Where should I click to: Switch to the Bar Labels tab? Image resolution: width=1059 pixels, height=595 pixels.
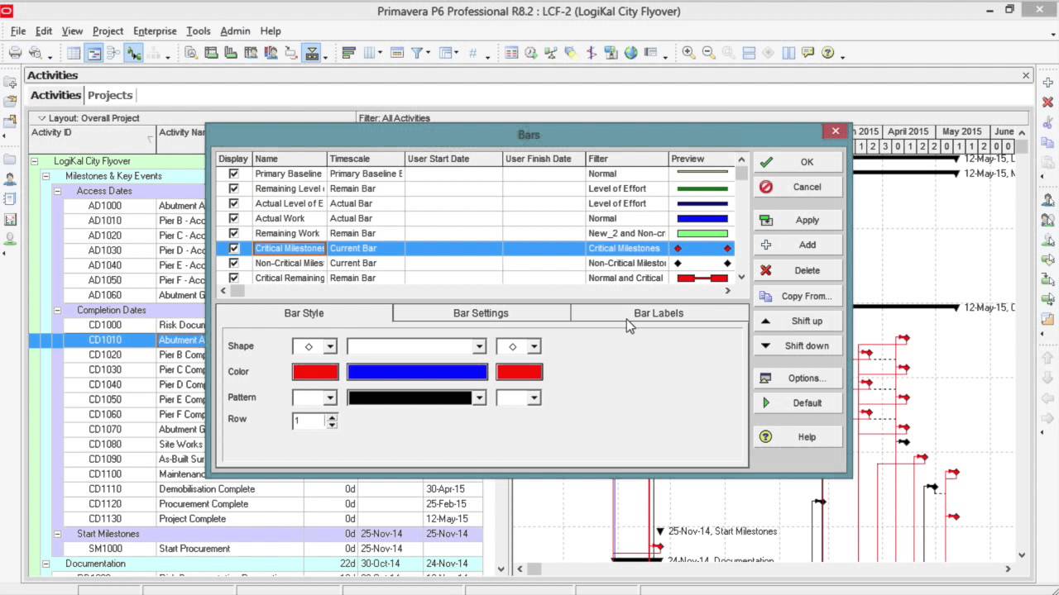click(659, 313)
